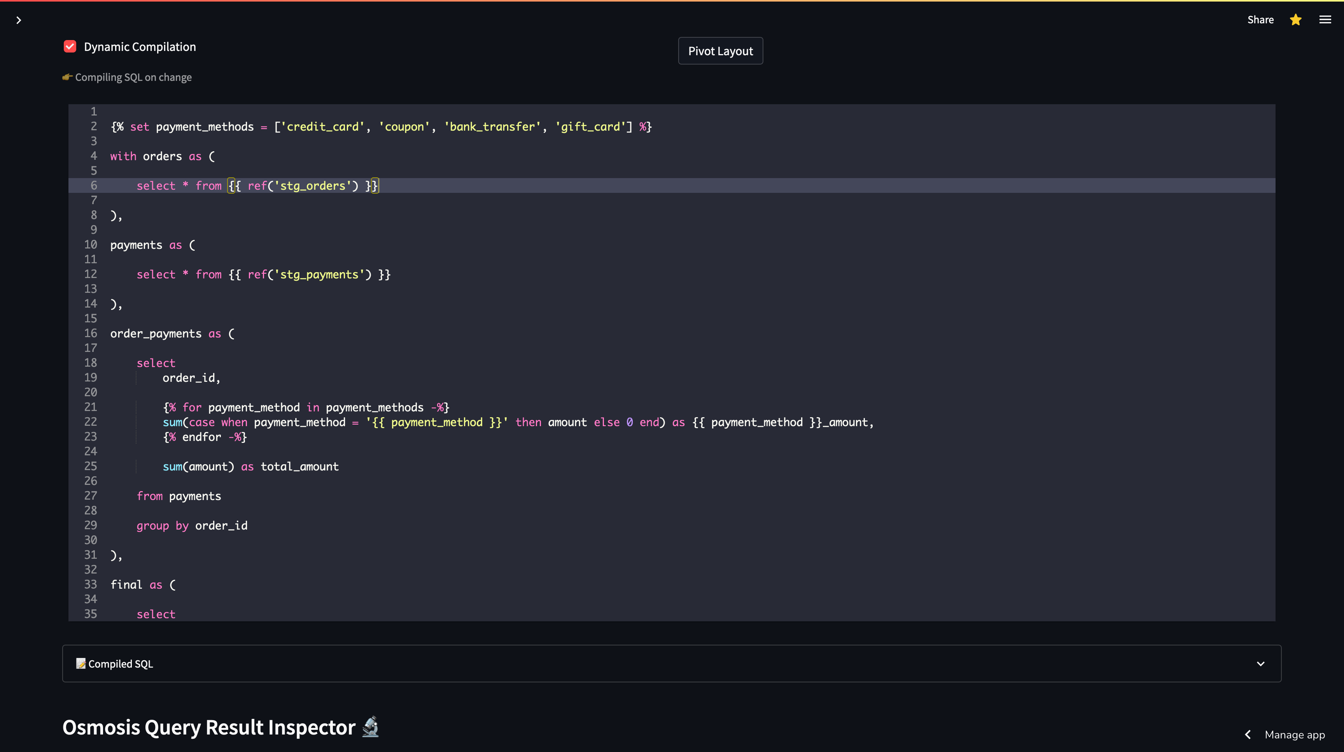Open the hamburger main menu

click(1325, 20)
